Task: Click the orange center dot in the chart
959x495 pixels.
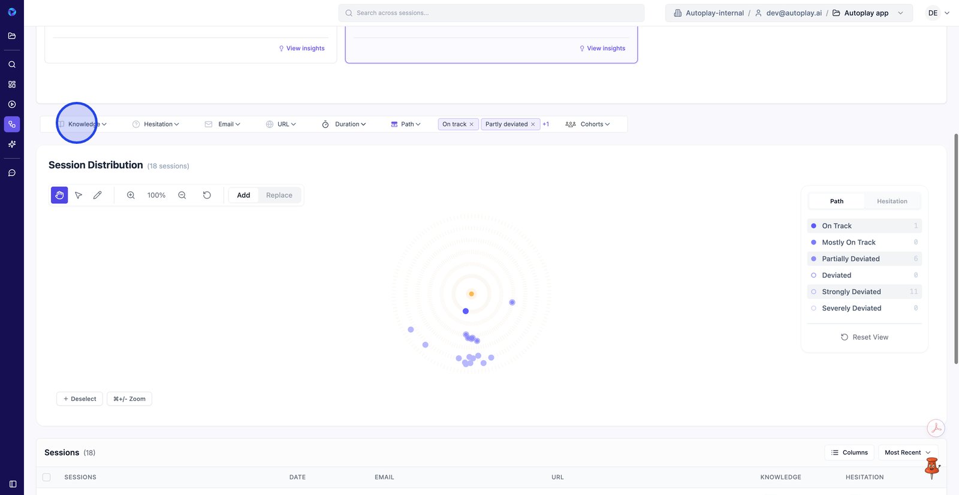Action: 472,294
